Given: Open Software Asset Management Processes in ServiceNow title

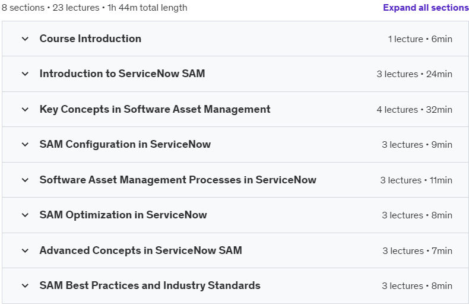Looking at the screenshot, I should (178, 180).
